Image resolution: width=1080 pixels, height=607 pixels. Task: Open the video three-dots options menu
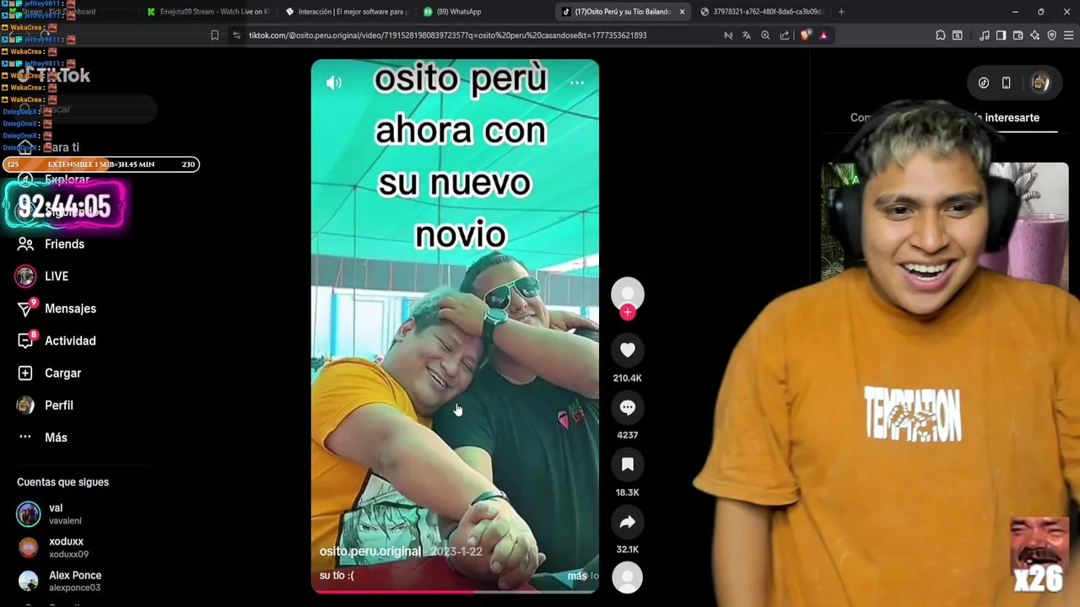point(577,83)
